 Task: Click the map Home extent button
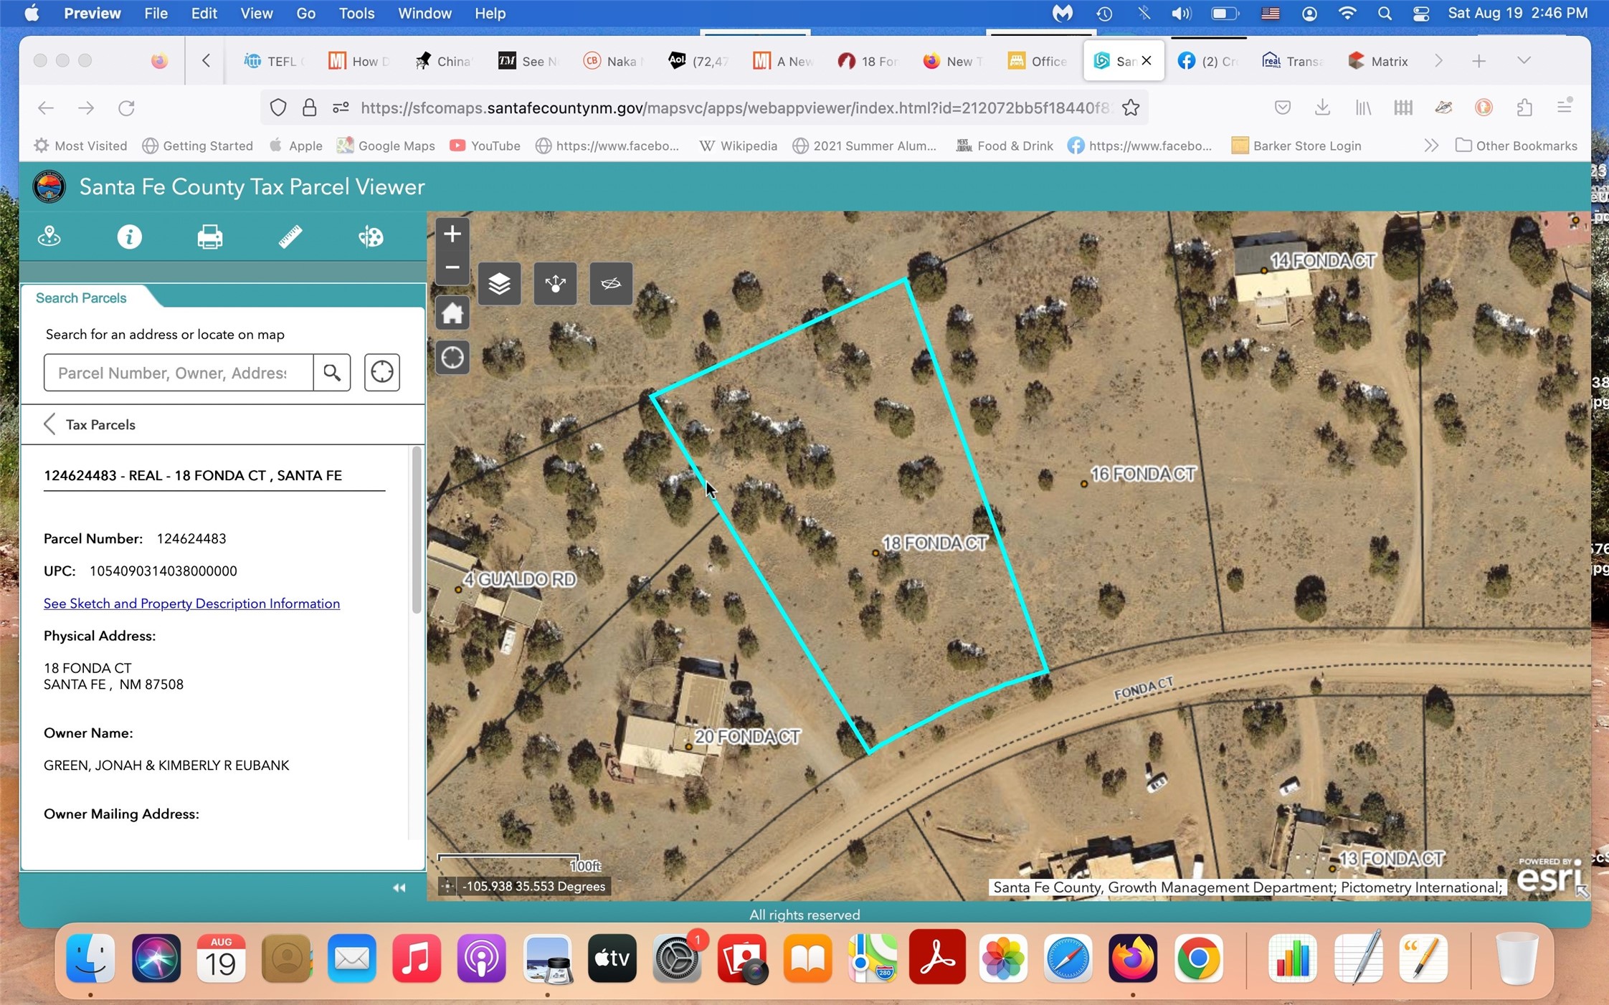pos(452,313)
